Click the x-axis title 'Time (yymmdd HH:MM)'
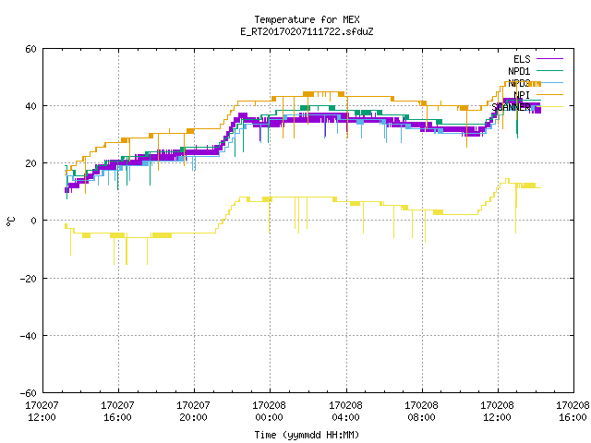The image size is (591, 443). point(307,435)
